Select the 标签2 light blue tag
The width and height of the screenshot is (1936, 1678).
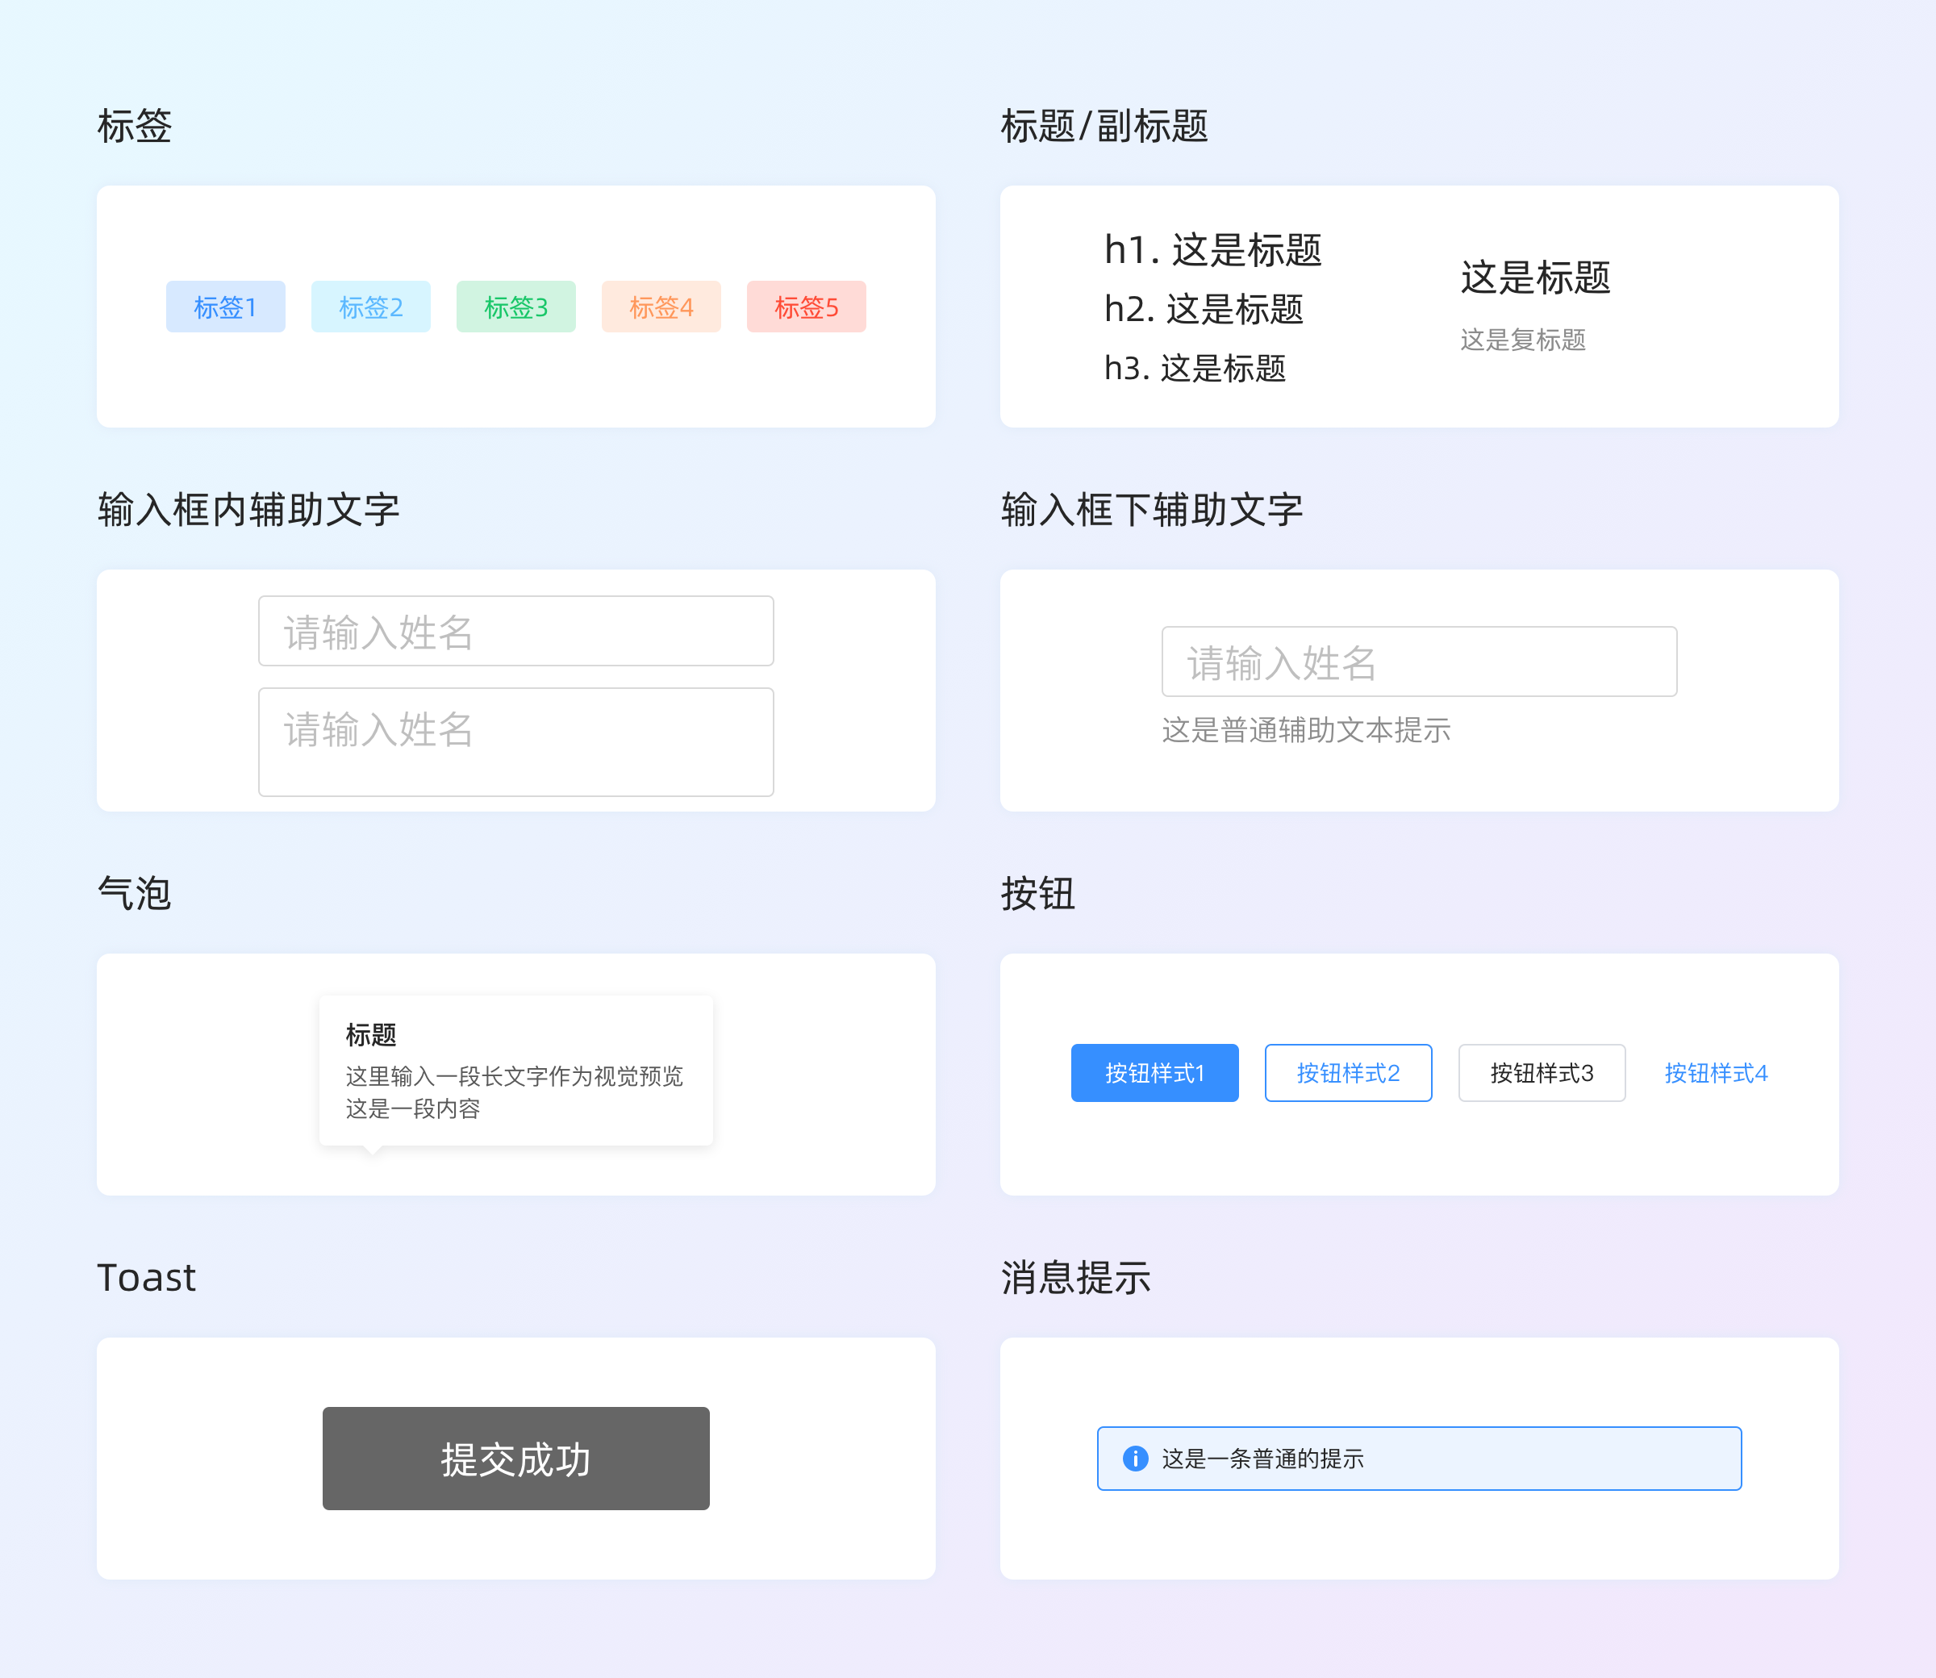click(371, 307)
